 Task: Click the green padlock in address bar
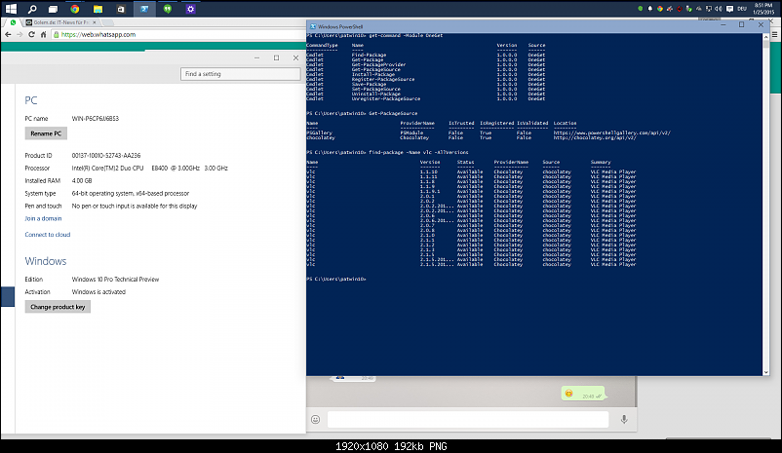pos(57,34)
